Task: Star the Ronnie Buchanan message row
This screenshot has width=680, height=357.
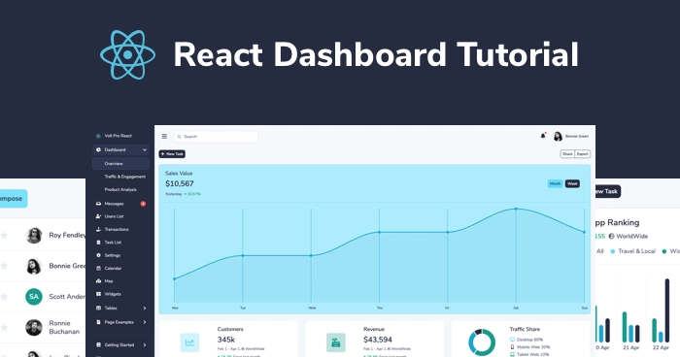Action: (4, 328)
